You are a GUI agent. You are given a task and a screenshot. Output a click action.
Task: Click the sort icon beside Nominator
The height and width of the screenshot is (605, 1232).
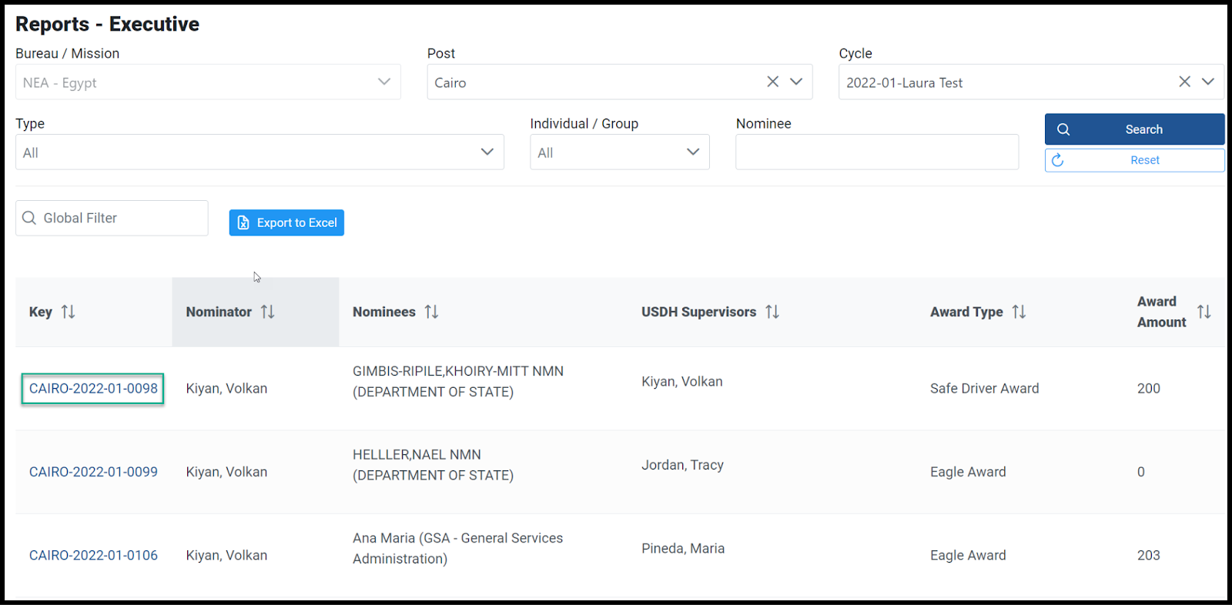tap(267, 312)
